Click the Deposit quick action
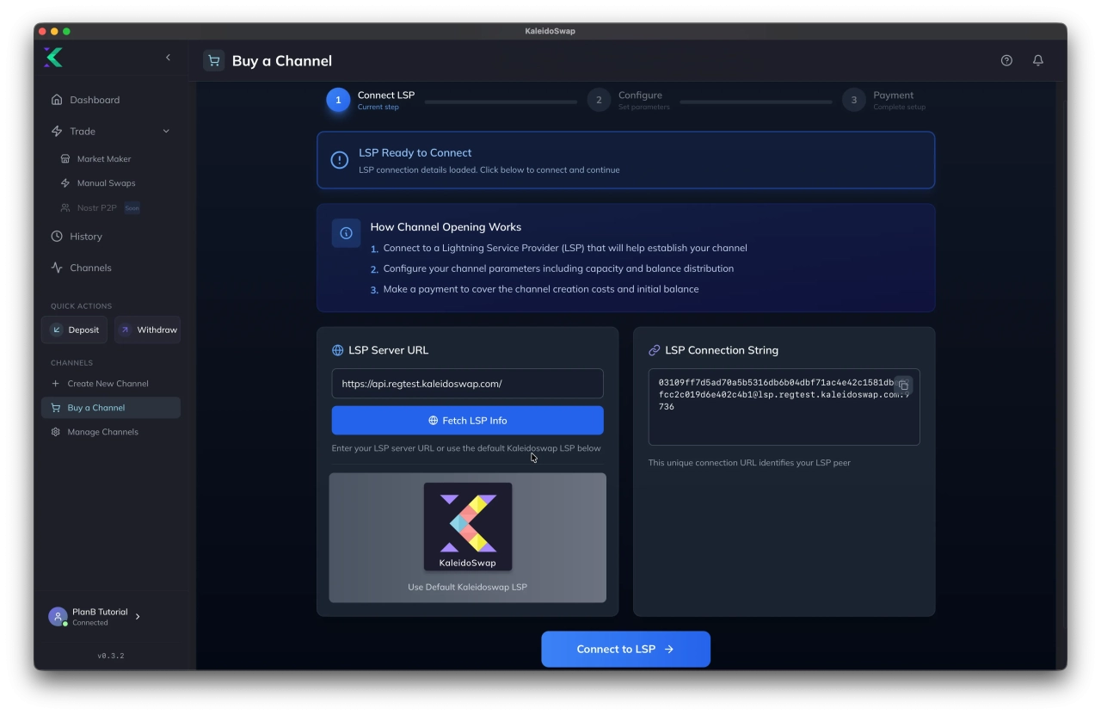 tap(75, 330)
